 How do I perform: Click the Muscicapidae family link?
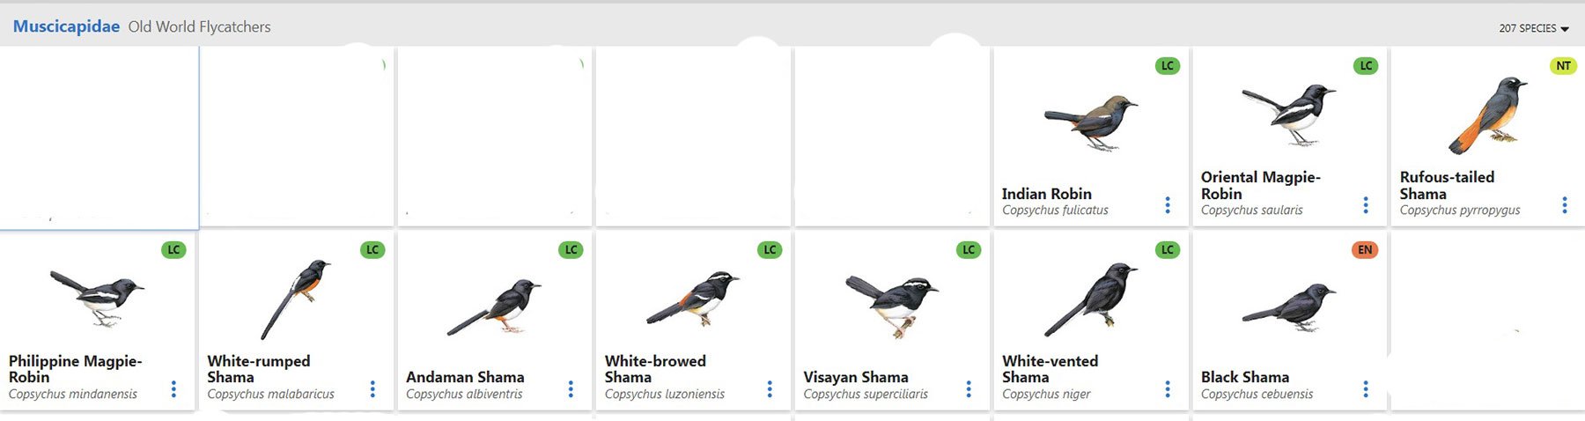tap(66, 26)
